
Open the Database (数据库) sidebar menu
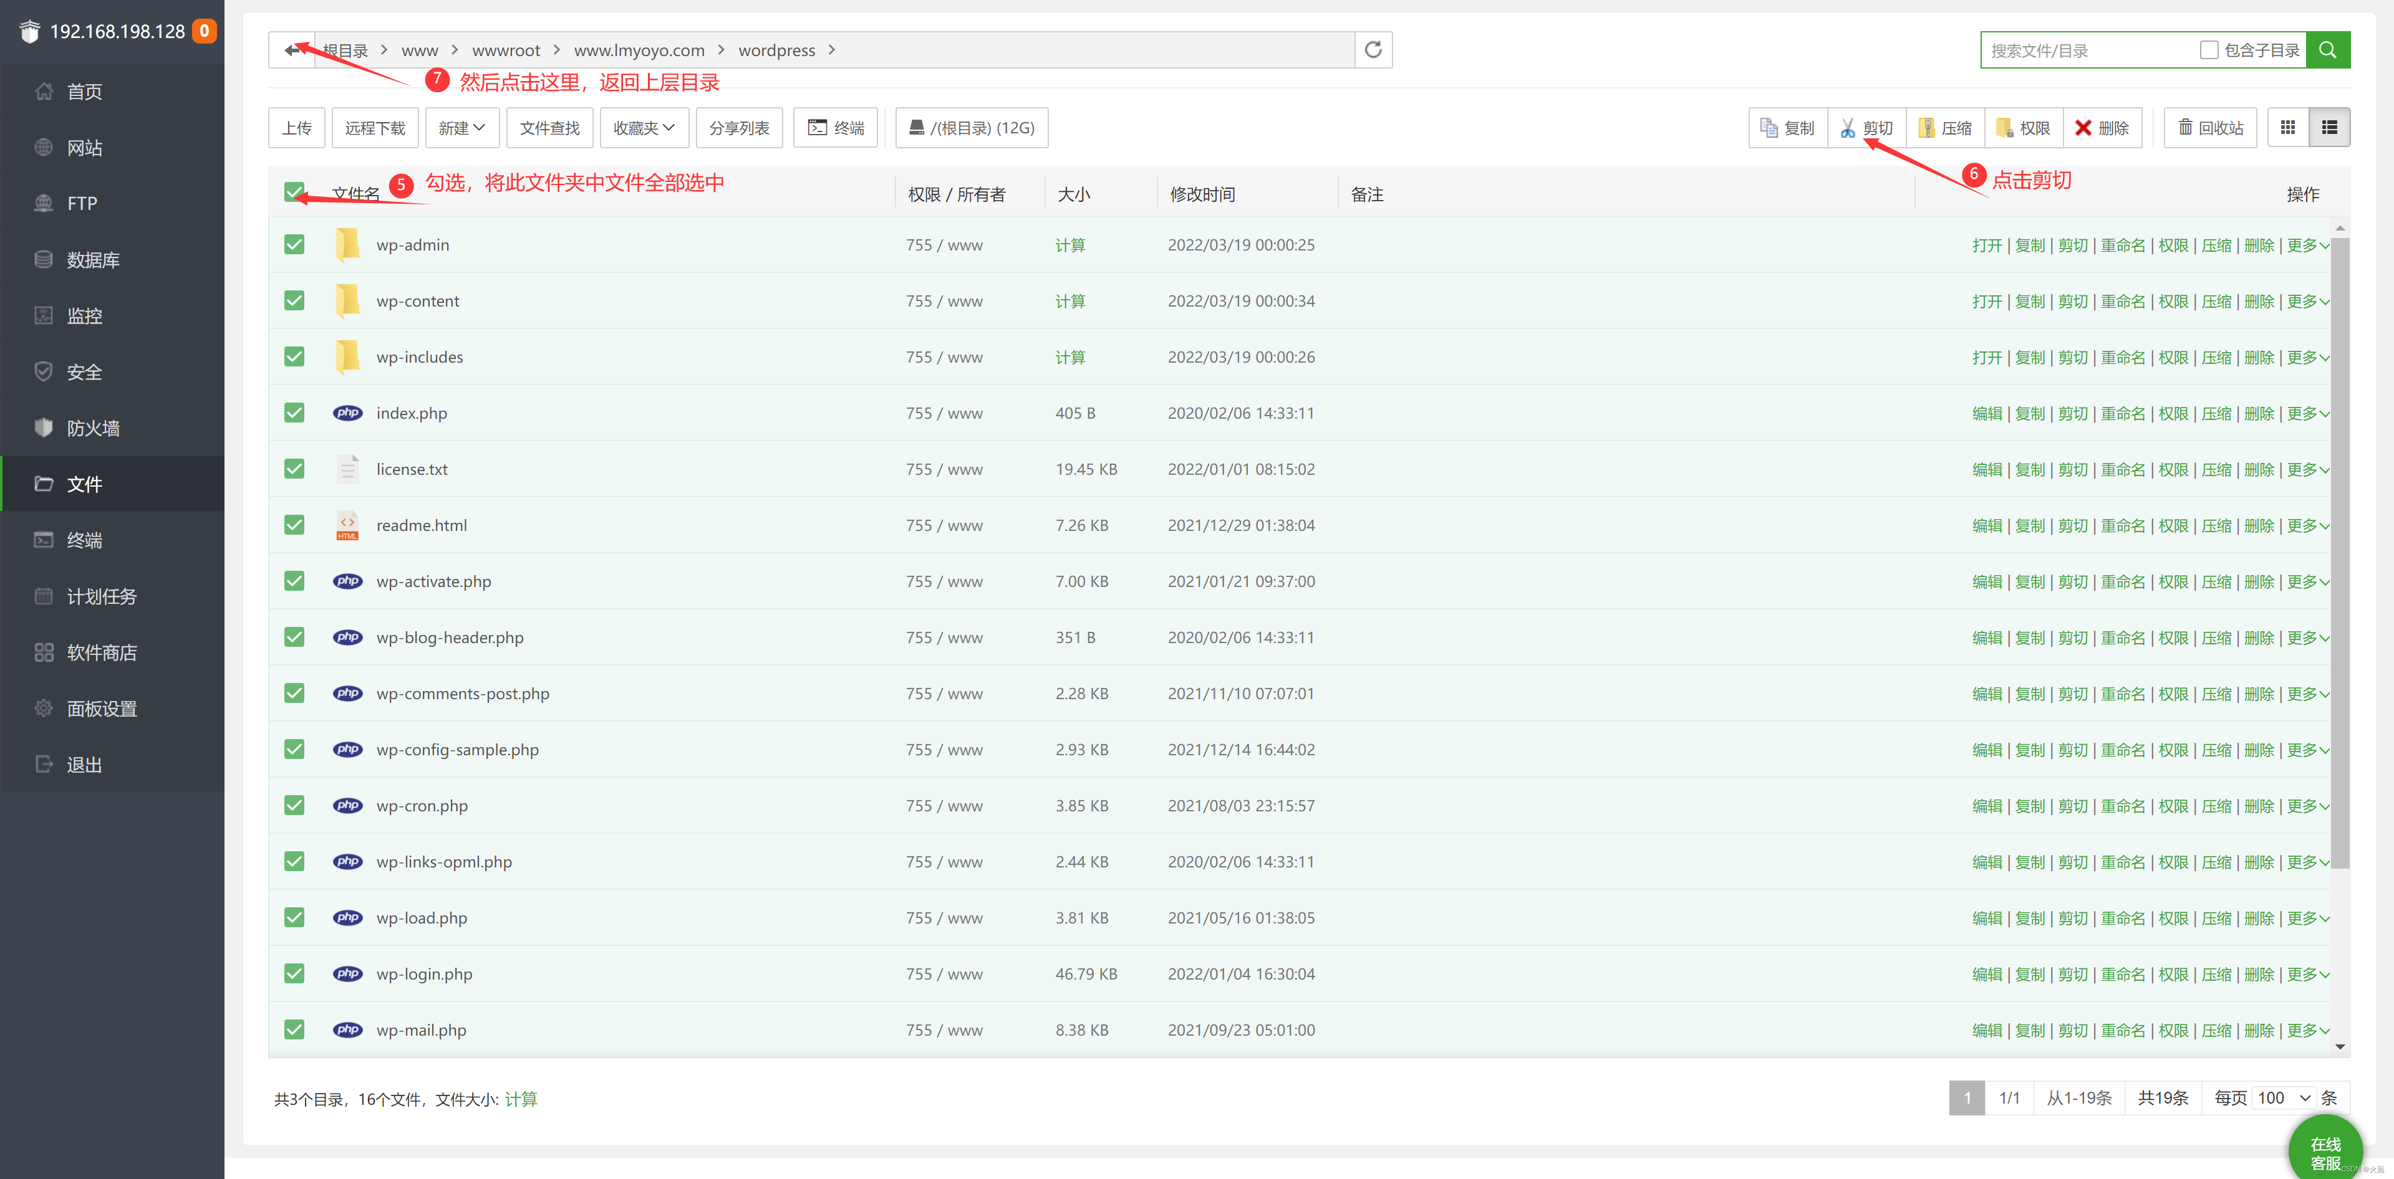(x=112, y=260)
